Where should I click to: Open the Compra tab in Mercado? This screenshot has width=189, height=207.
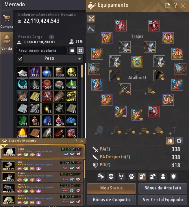(7, 21)
